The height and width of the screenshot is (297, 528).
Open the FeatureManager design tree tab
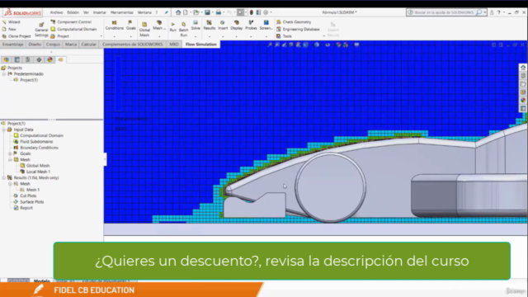pos(7,59)
